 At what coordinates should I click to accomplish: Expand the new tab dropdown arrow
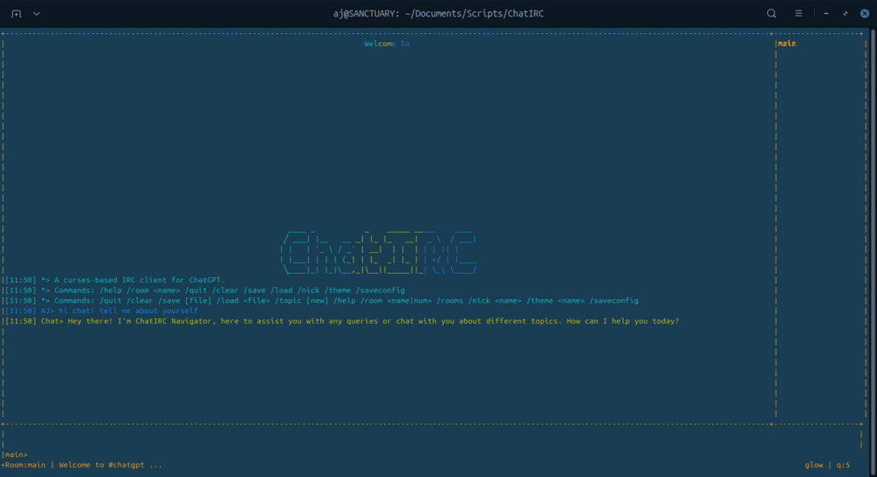coord(37,13)
